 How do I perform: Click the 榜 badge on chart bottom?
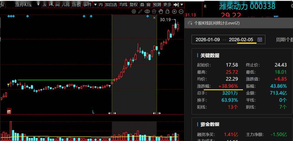tap(9, 112)
